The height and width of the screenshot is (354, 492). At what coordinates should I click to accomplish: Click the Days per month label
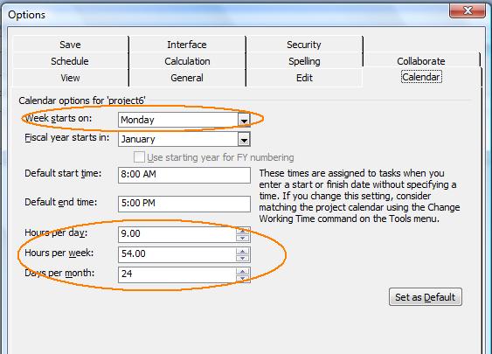59,273
